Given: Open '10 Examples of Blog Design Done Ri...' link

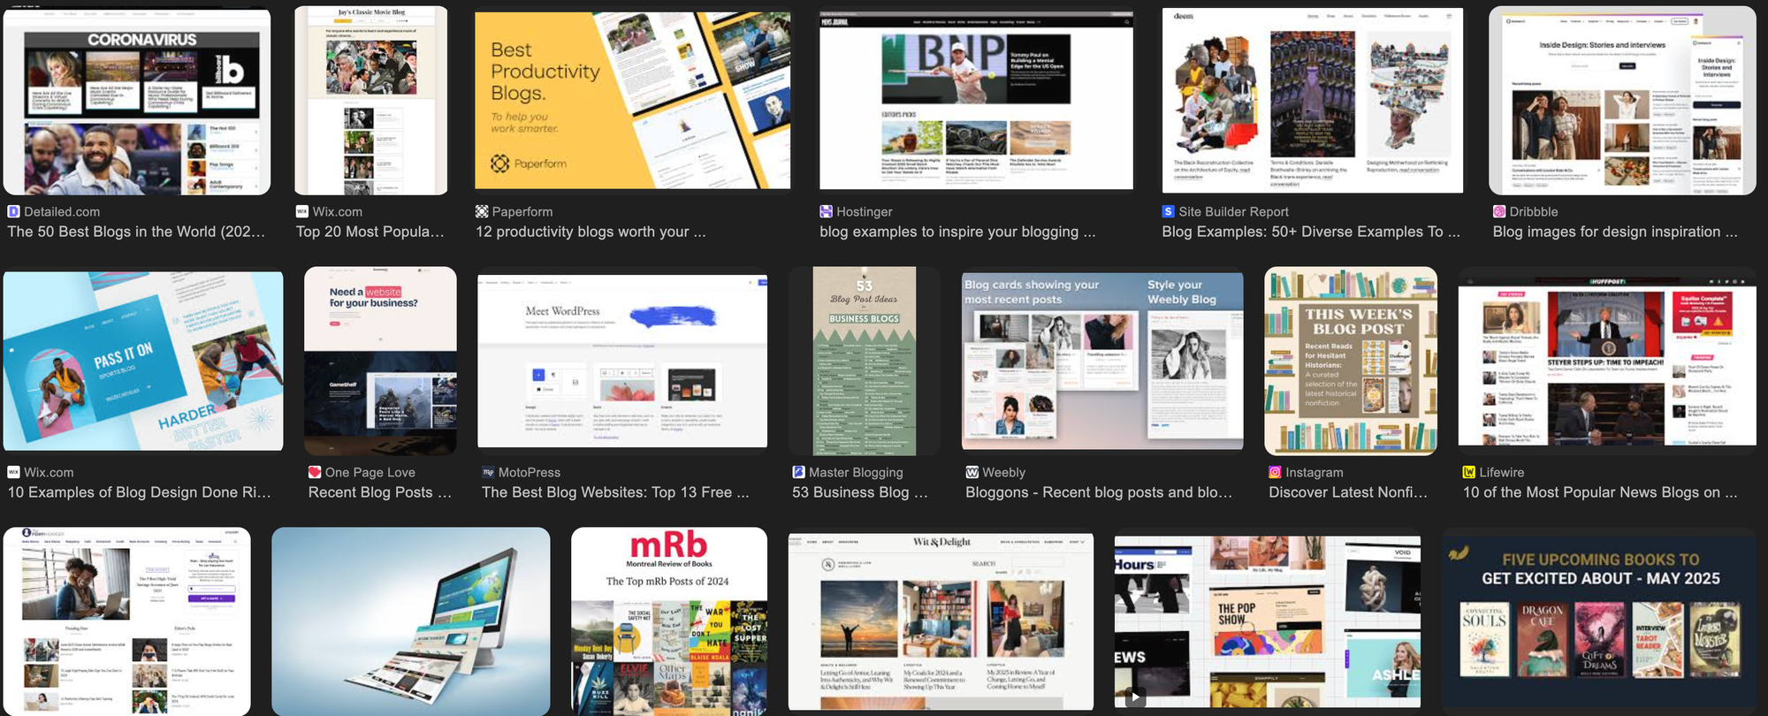Looking at the screenshot, I should pos(140,492).
